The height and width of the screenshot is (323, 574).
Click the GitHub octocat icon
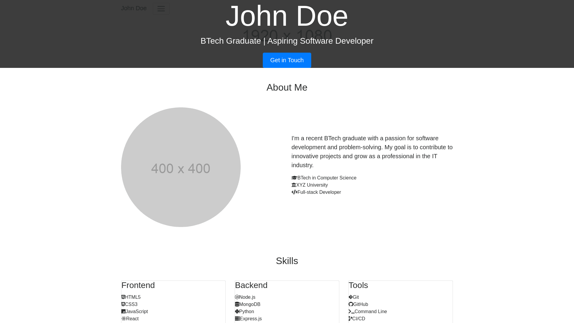tap(351, 304)
